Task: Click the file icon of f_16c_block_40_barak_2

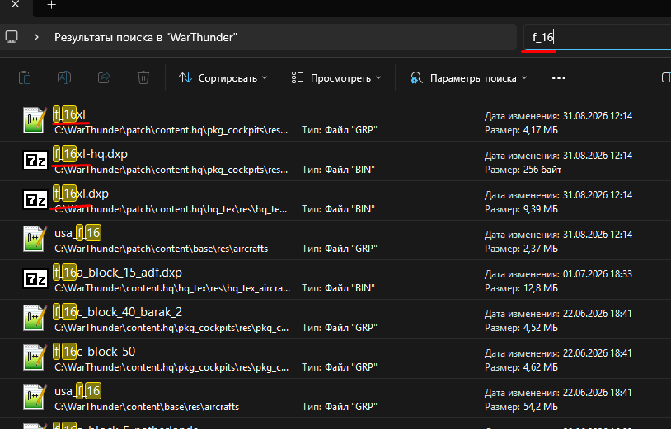Action: [35, 318]
